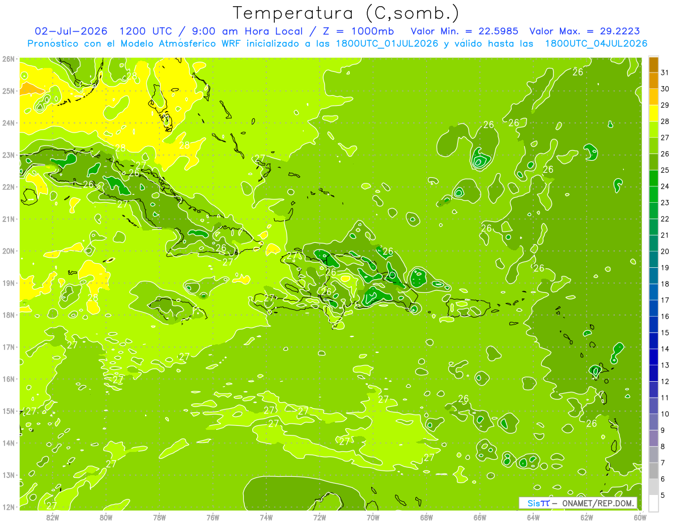Click the legend label 20

coord(665,251)
